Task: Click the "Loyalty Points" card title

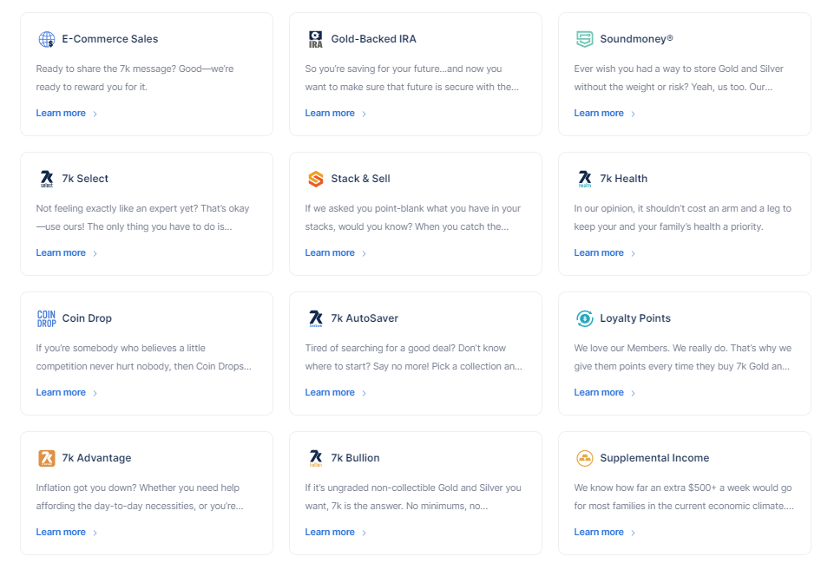Action: pos(635,318)
